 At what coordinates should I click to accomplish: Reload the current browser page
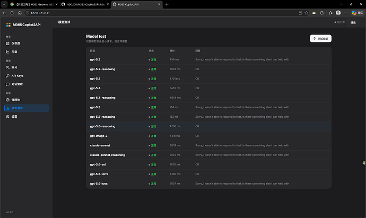pyautogui.click(x=12, y=13)
